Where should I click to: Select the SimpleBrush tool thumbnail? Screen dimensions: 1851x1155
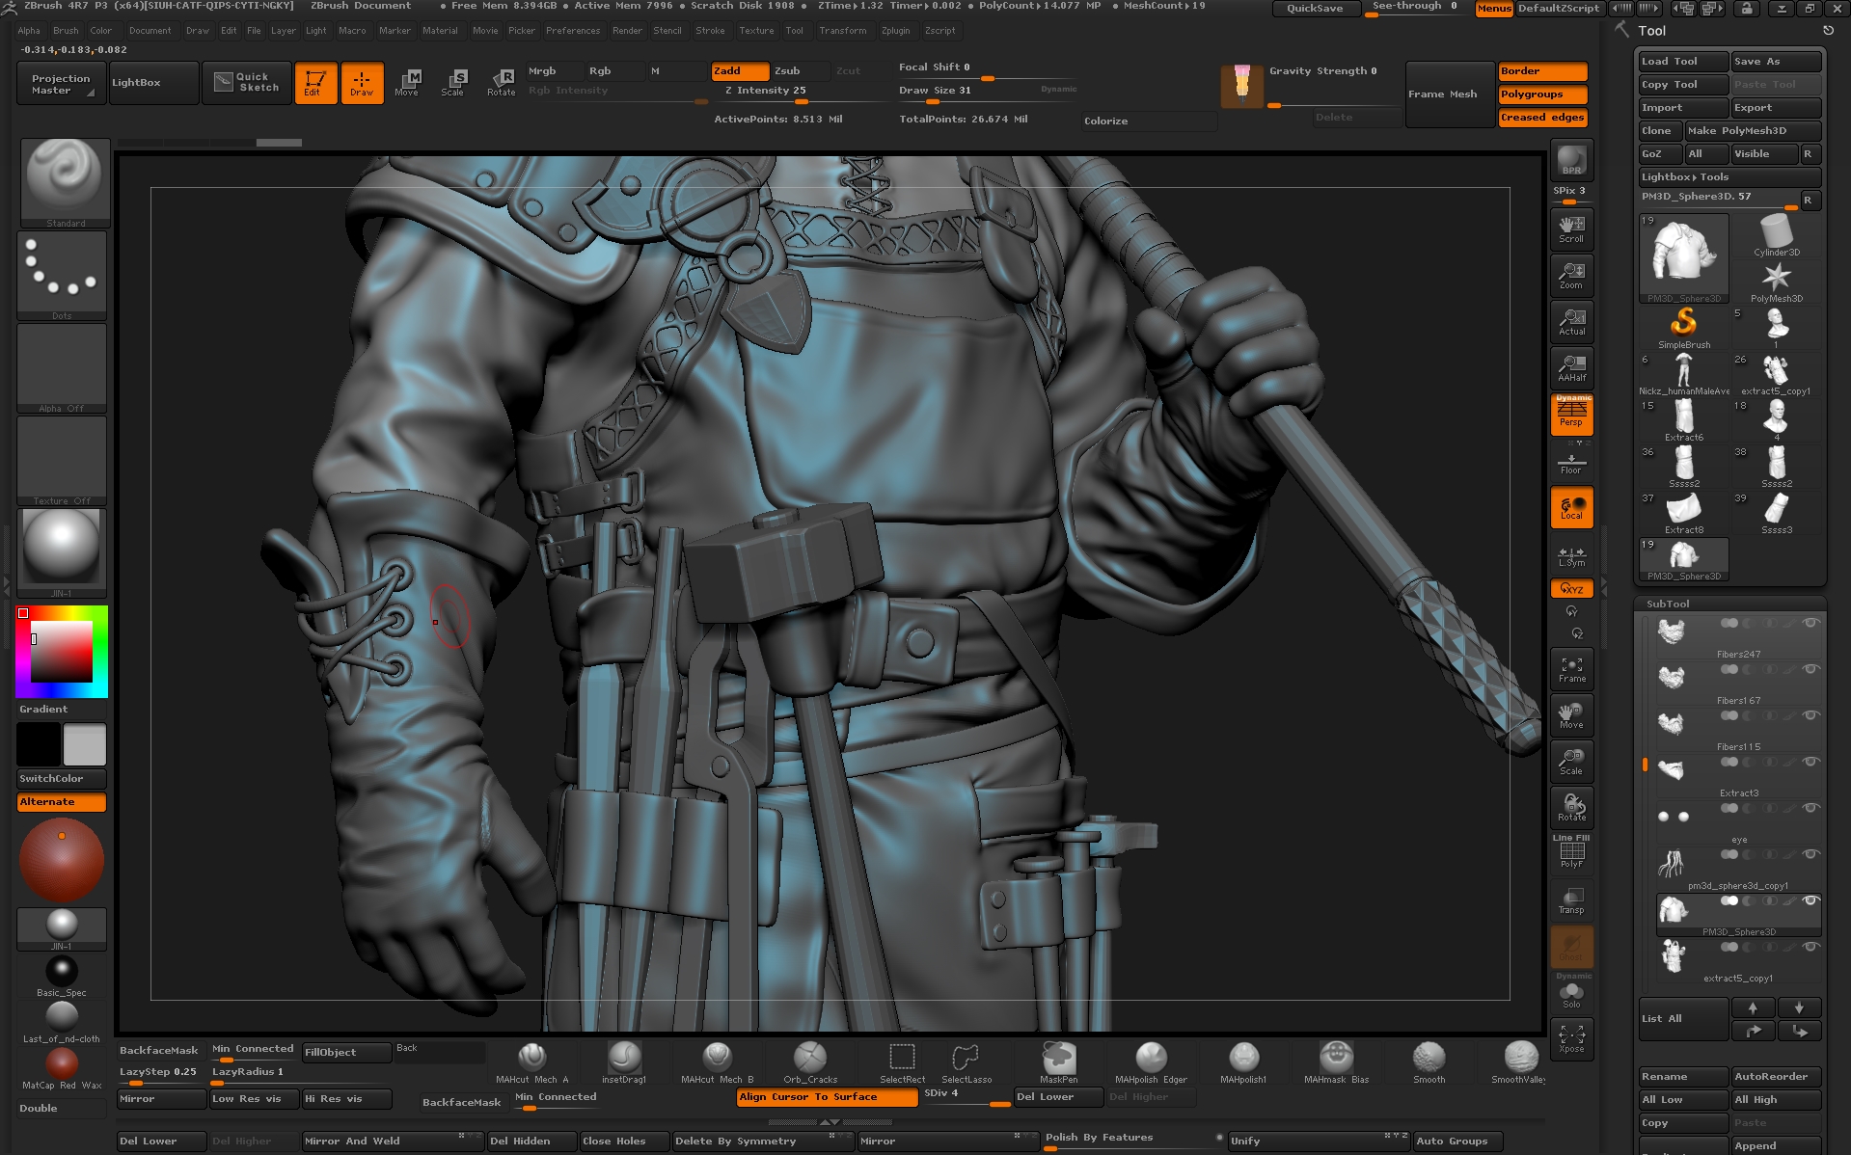tap(1684, 328)
